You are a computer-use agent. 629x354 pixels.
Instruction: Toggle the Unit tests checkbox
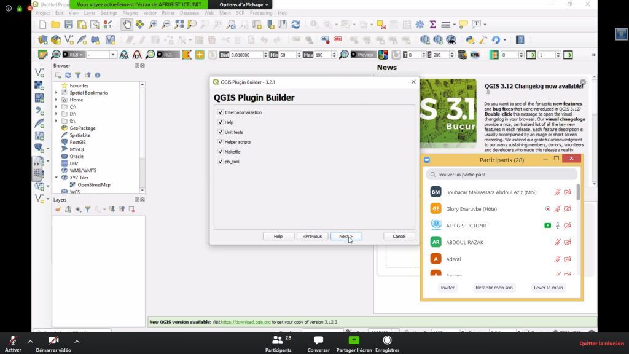click(x=221, y=132)
